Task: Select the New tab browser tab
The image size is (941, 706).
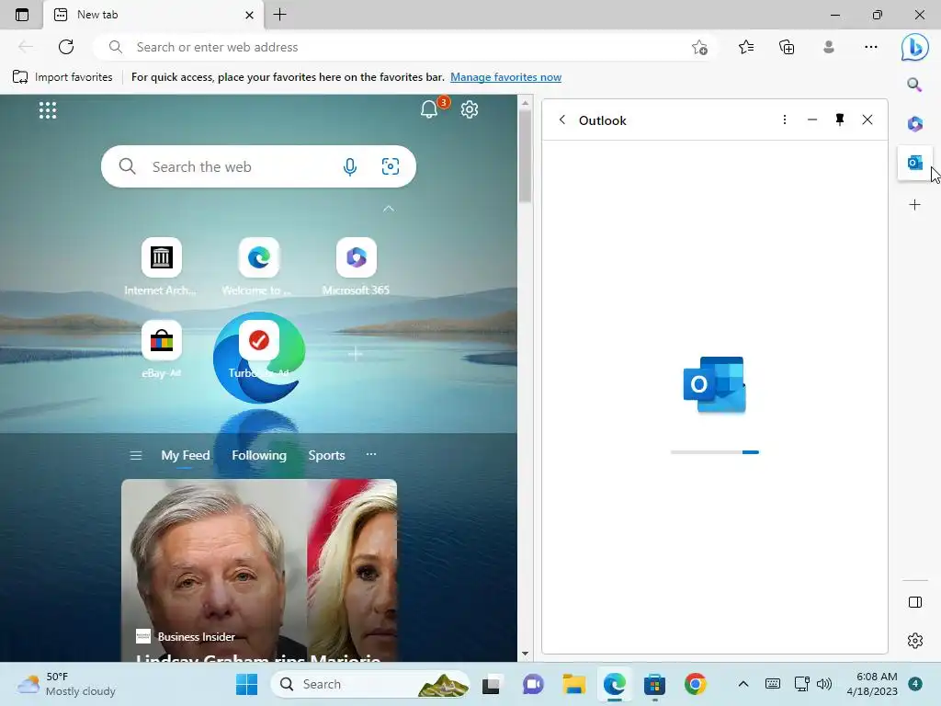Action: click(x=153, y=15)
